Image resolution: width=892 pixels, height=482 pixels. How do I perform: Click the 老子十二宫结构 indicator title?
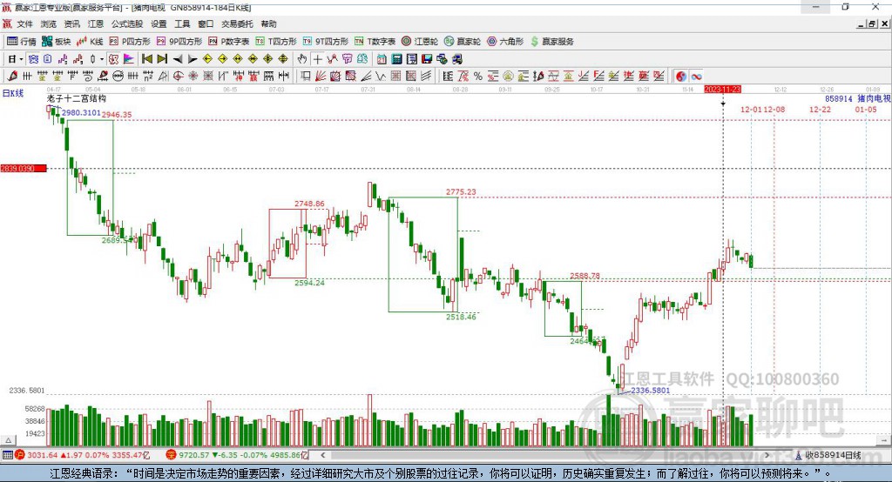point(77,99)
